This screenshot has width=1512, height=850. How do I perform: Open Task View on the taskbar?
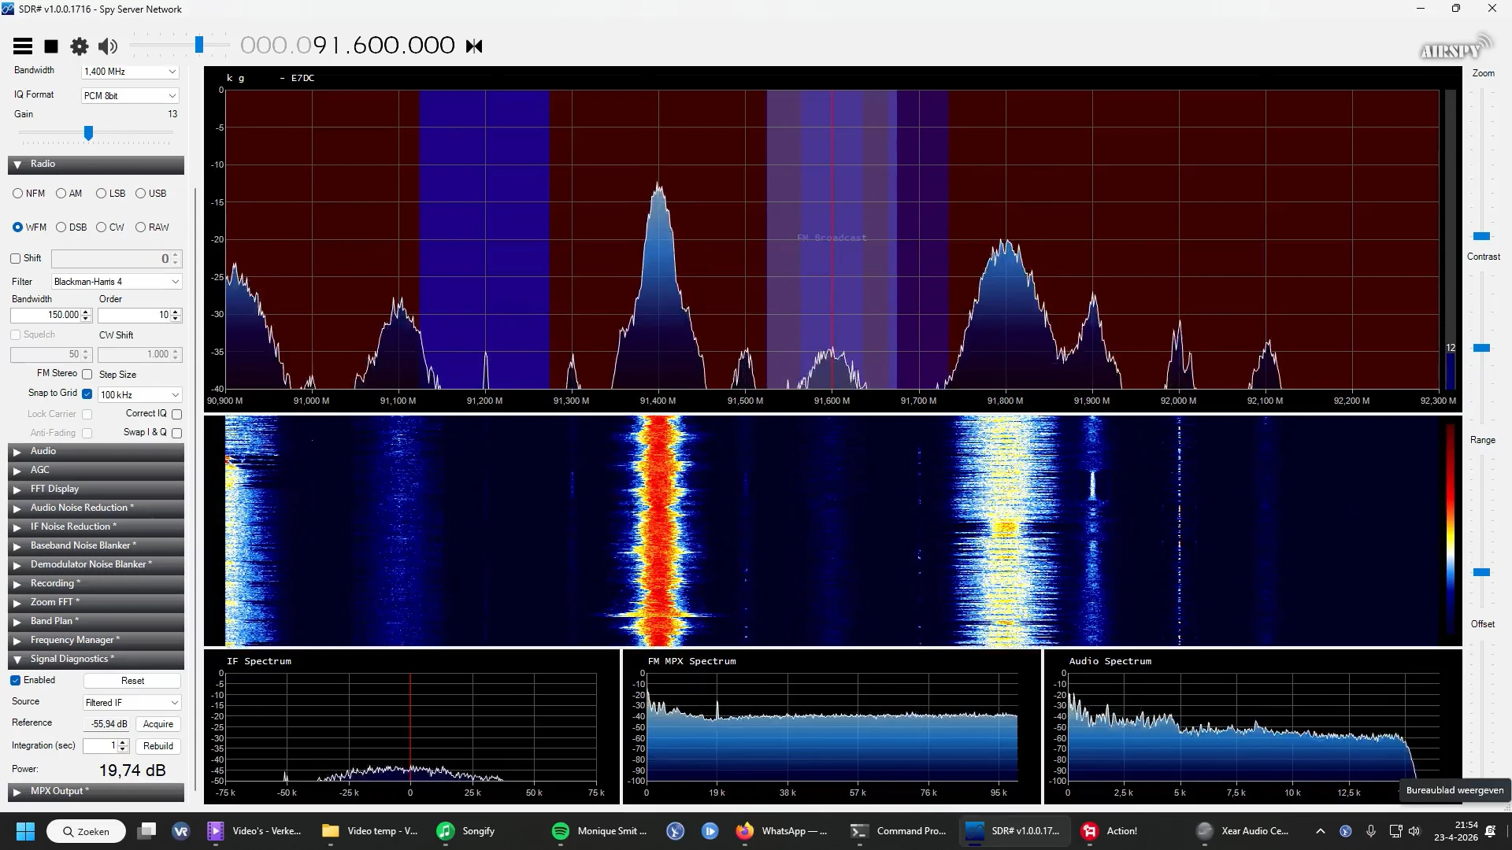pyautogui.click(x=146, y=831)
